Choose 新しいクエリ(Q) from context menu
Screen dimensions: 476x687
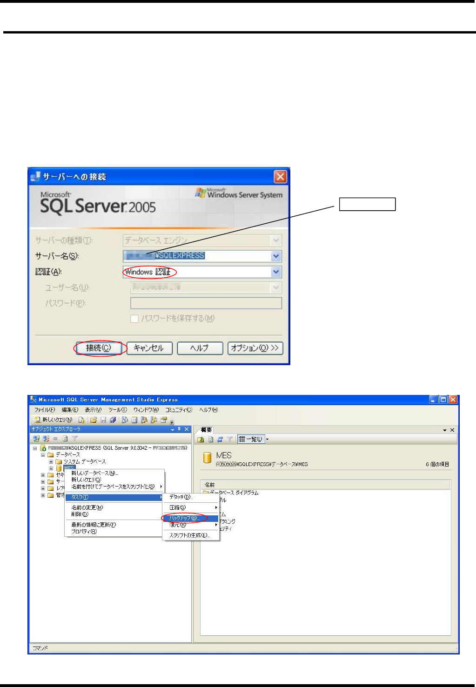(x=114, y=480)
